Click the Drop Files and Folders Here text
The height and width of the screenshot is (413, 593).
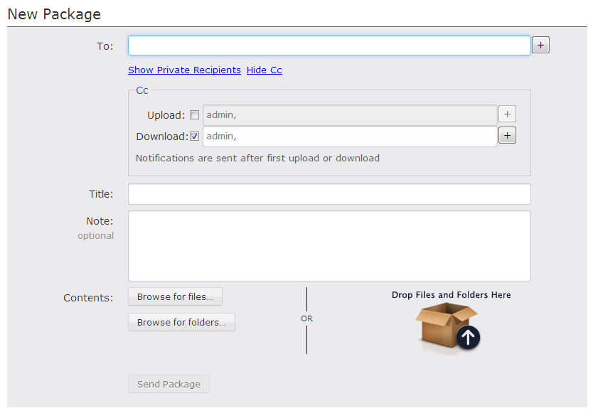click(x=452, y=294)
